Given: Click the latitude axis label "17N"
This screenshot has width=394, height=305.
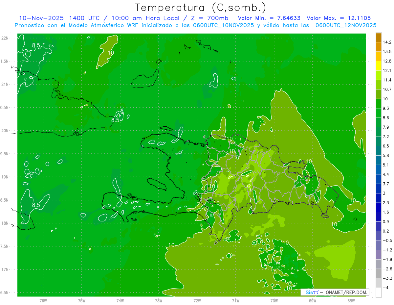Looking at the screenshot, I should (x=5, y=270).
